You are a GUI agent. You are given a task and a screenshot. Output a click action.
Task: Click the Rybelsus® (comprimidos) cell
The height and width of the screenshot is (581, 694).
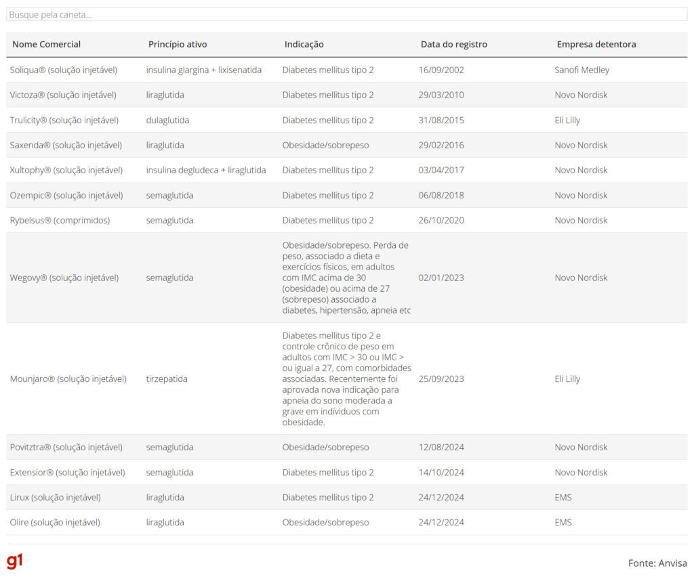coord(60,220)
